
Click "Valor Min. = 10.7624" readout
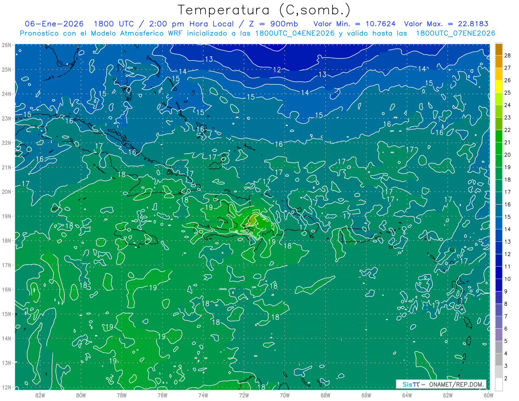[x=354, y=24]
